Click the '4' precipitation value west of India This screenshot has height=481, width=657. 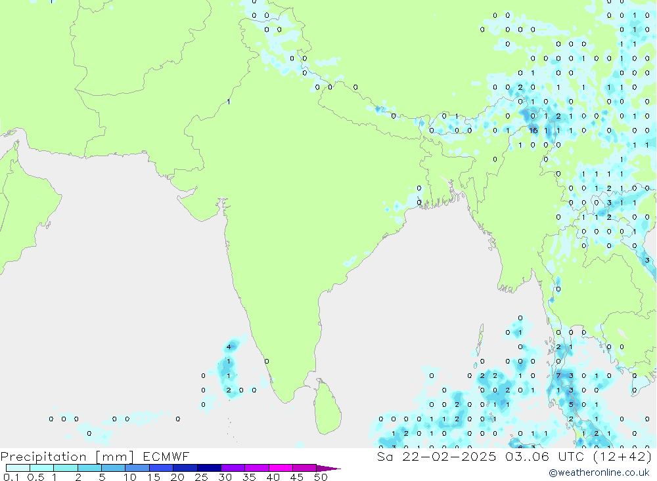pos(229,346)
